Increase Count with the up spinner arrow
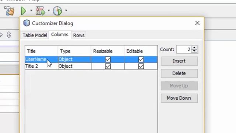This screenshot has width=236, height=133. (194, 48)
